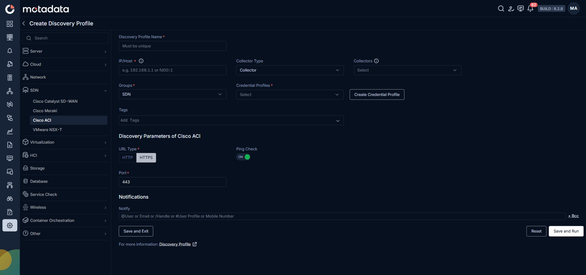Open the gear settings icon in left rail
This screenshot has height=275, width=586.
(10, 226)
